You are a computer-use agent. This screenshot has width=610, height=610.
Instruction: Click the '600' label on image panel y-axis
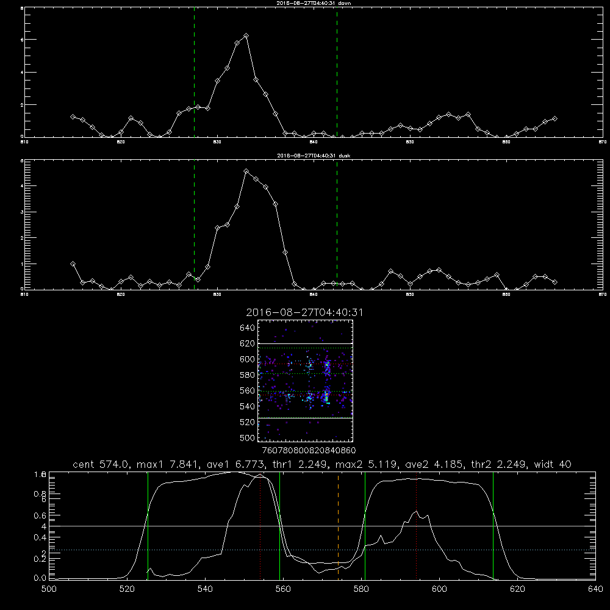pos(248,359)
